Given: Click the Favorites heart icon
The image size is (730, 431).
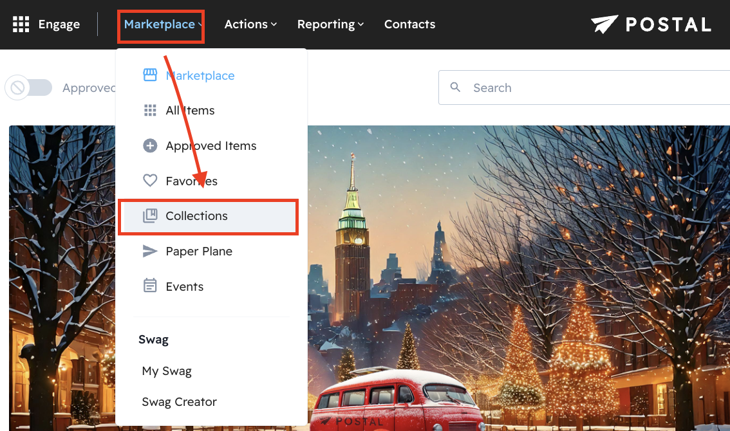Looking at the screenshot, I should [x=150, y=181].
